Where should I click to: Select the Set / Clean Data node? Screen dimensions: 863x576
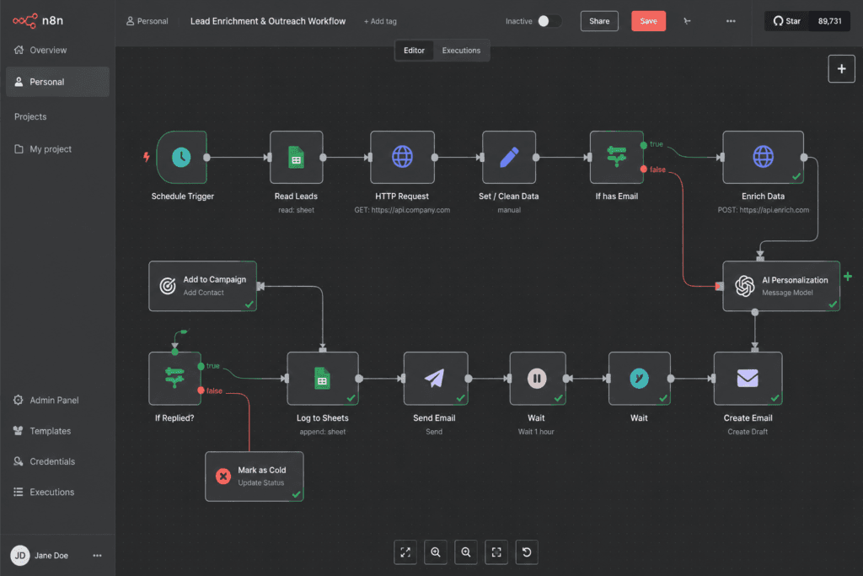[x=509, y=158]
